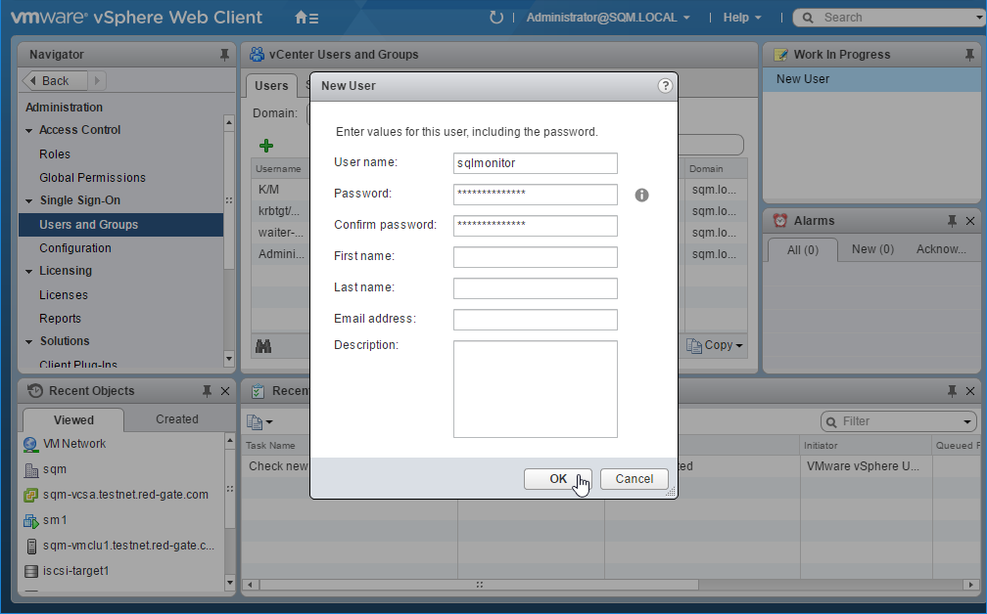The image size is (987, 614).
Task: Pin the Navigator panel
Action: pyautogui.click(x=224, y=55)
